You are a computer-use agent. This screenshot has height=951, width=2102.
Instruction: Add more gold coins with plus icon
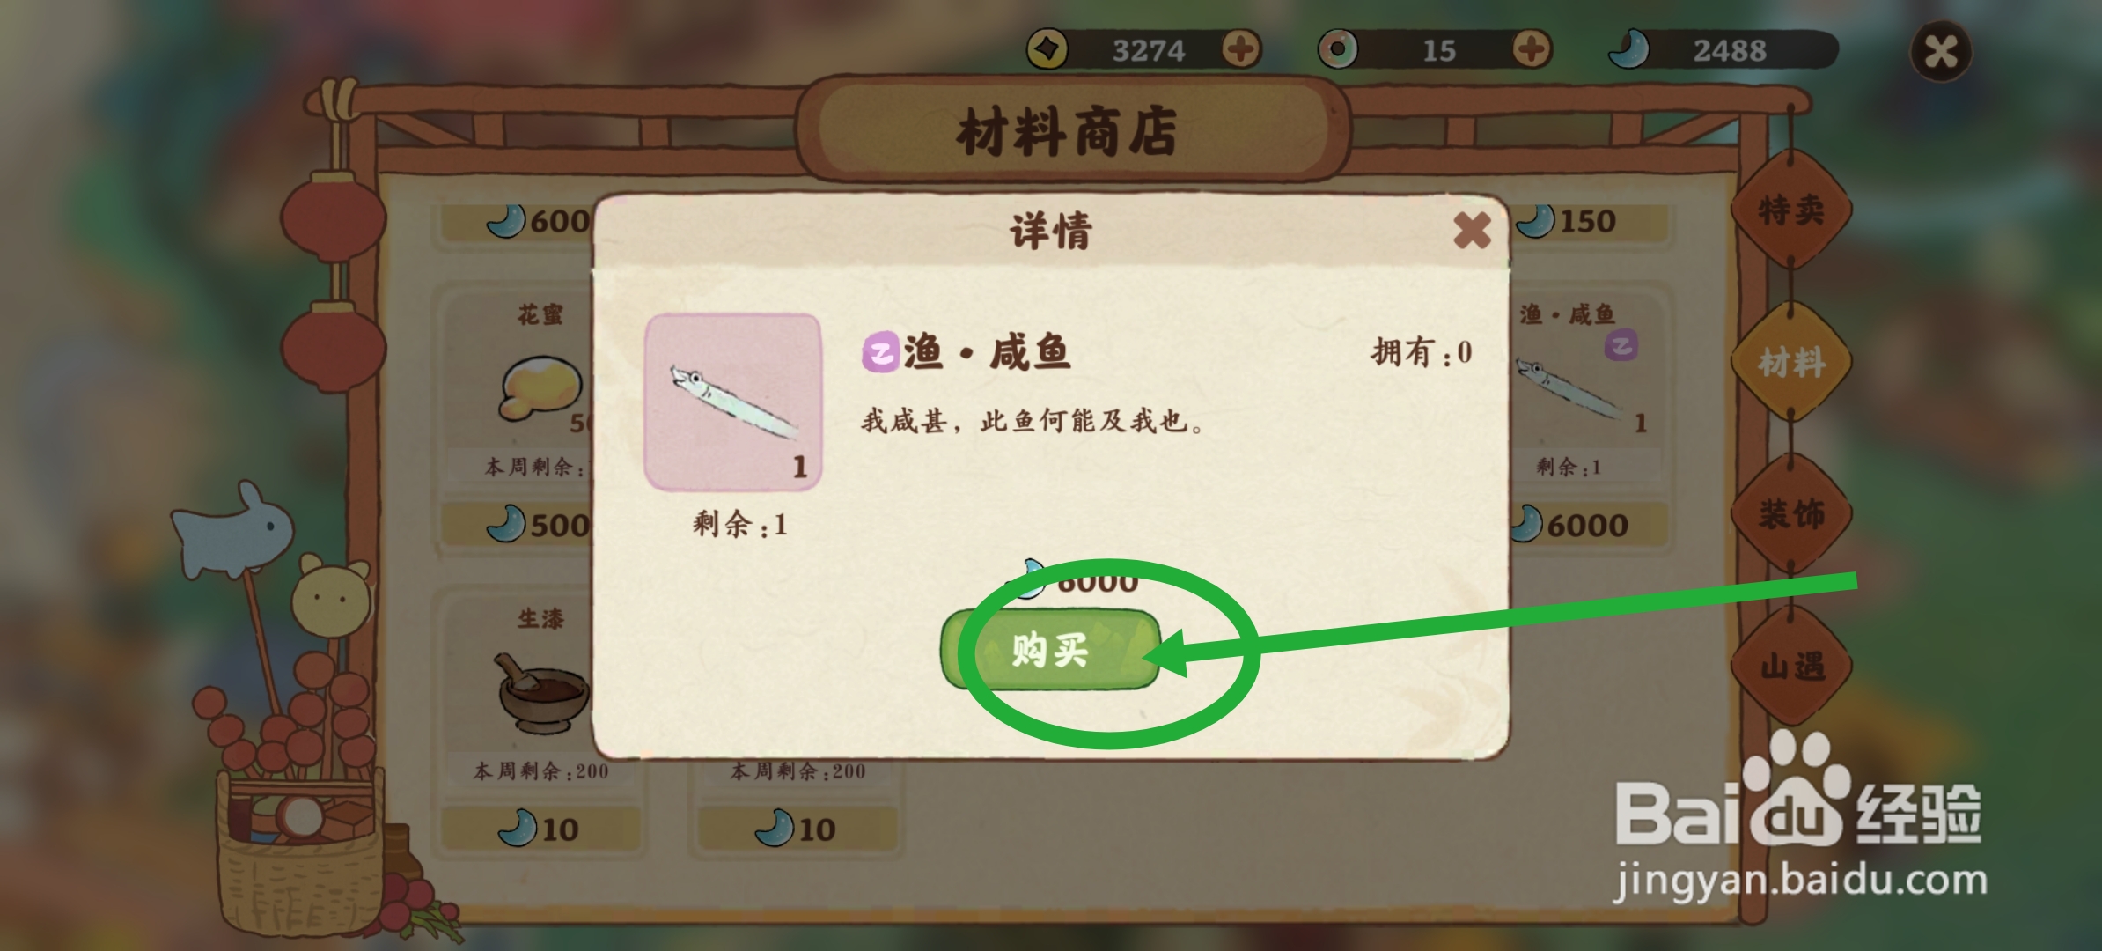(x=1241, y=49)
